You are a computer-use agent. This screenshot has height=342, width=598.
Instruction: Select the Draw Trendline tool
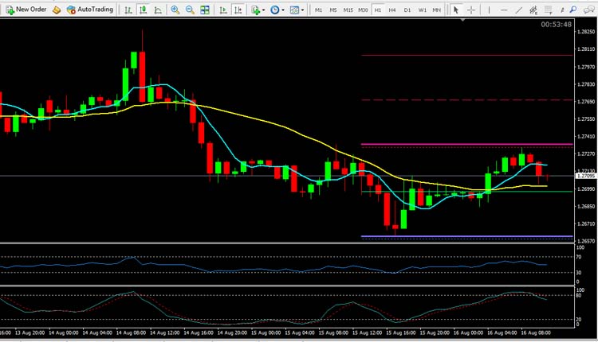[519, 10]
